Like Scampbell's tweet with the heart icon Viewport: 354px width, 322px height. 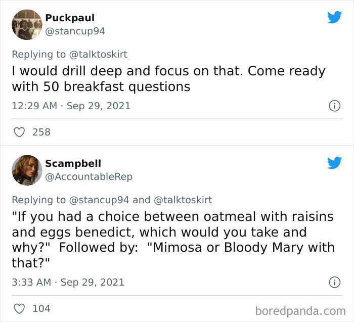tap(19, 308)
